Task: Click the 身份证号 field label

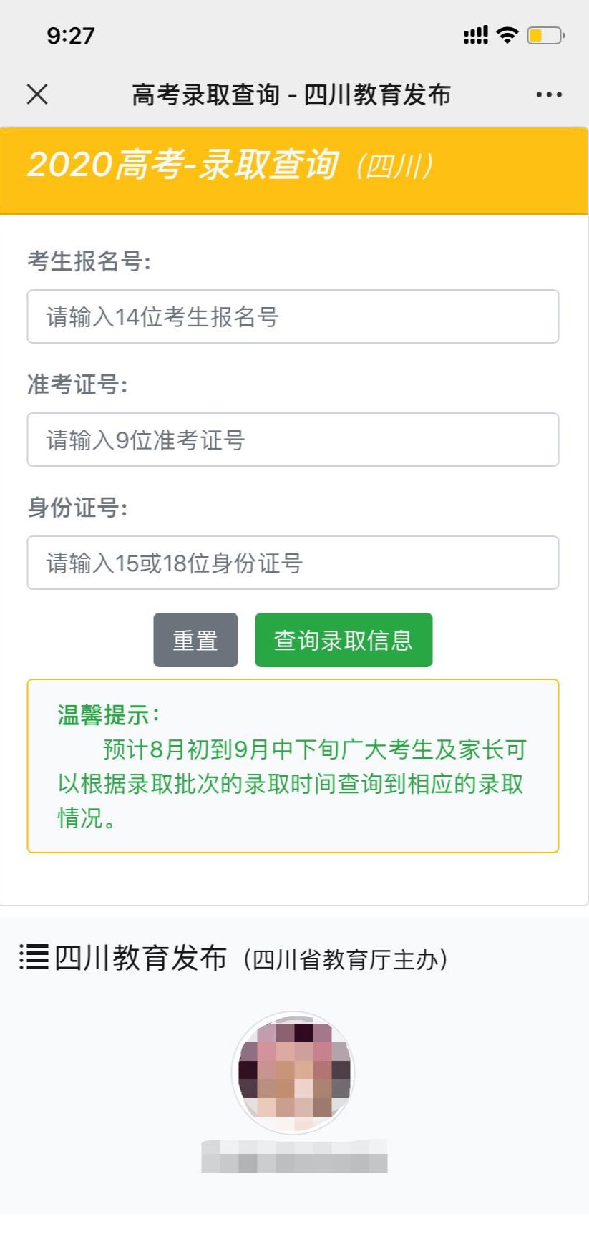Action: pyautogui.click(x=77, y=508)
